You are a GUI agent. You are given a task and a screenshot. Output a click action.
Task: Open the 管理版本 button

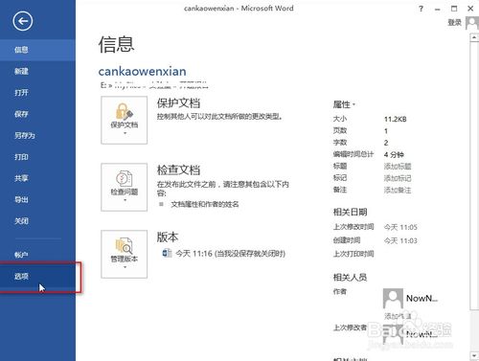click(x=125, y=254)
